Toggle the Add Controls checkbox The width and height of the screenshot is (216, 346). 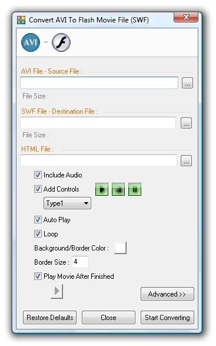click(x=38, y=189)
